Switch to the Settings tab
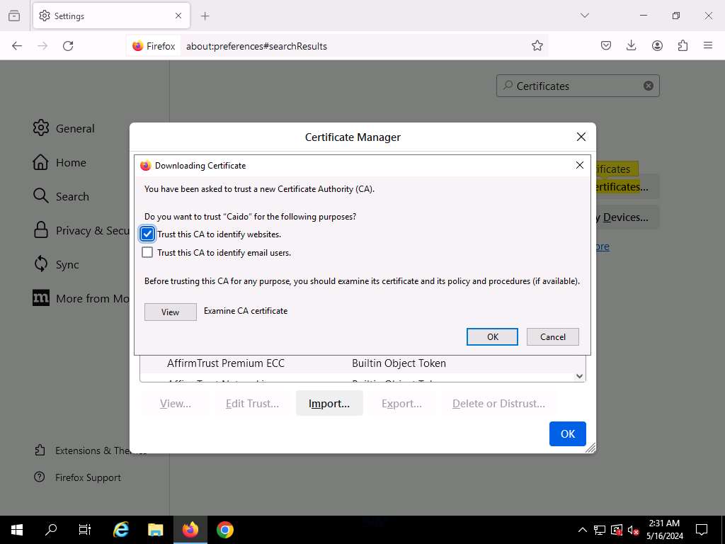 (106, 16)
